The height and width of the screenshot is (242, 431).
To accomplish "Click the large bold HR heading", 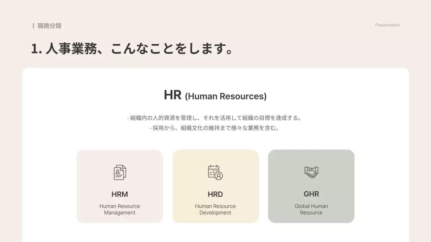I will [x=172, y=95].
